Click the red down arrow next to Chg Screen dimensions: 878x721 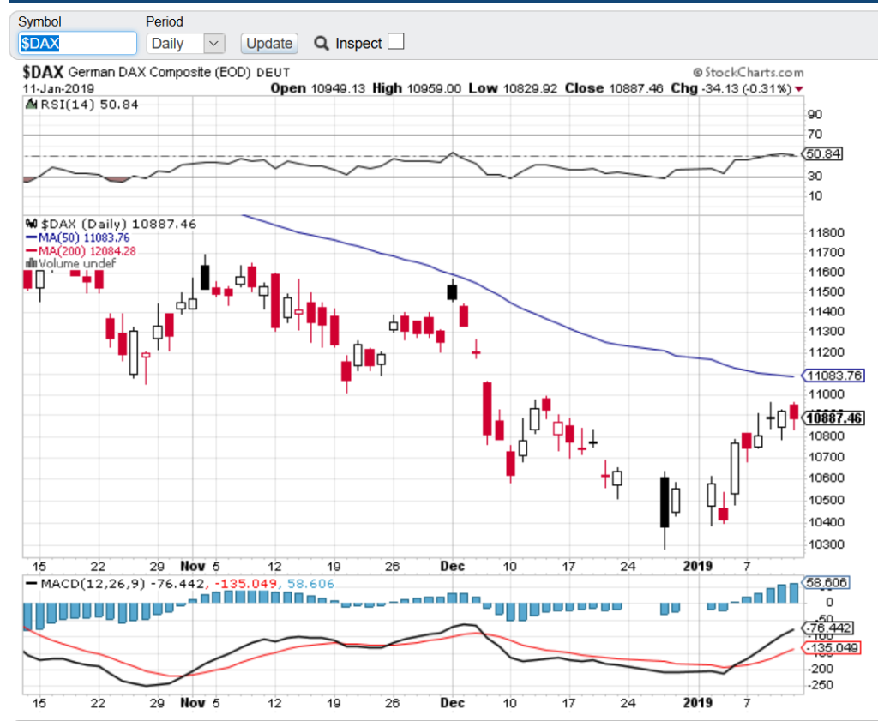coord(799,89)
